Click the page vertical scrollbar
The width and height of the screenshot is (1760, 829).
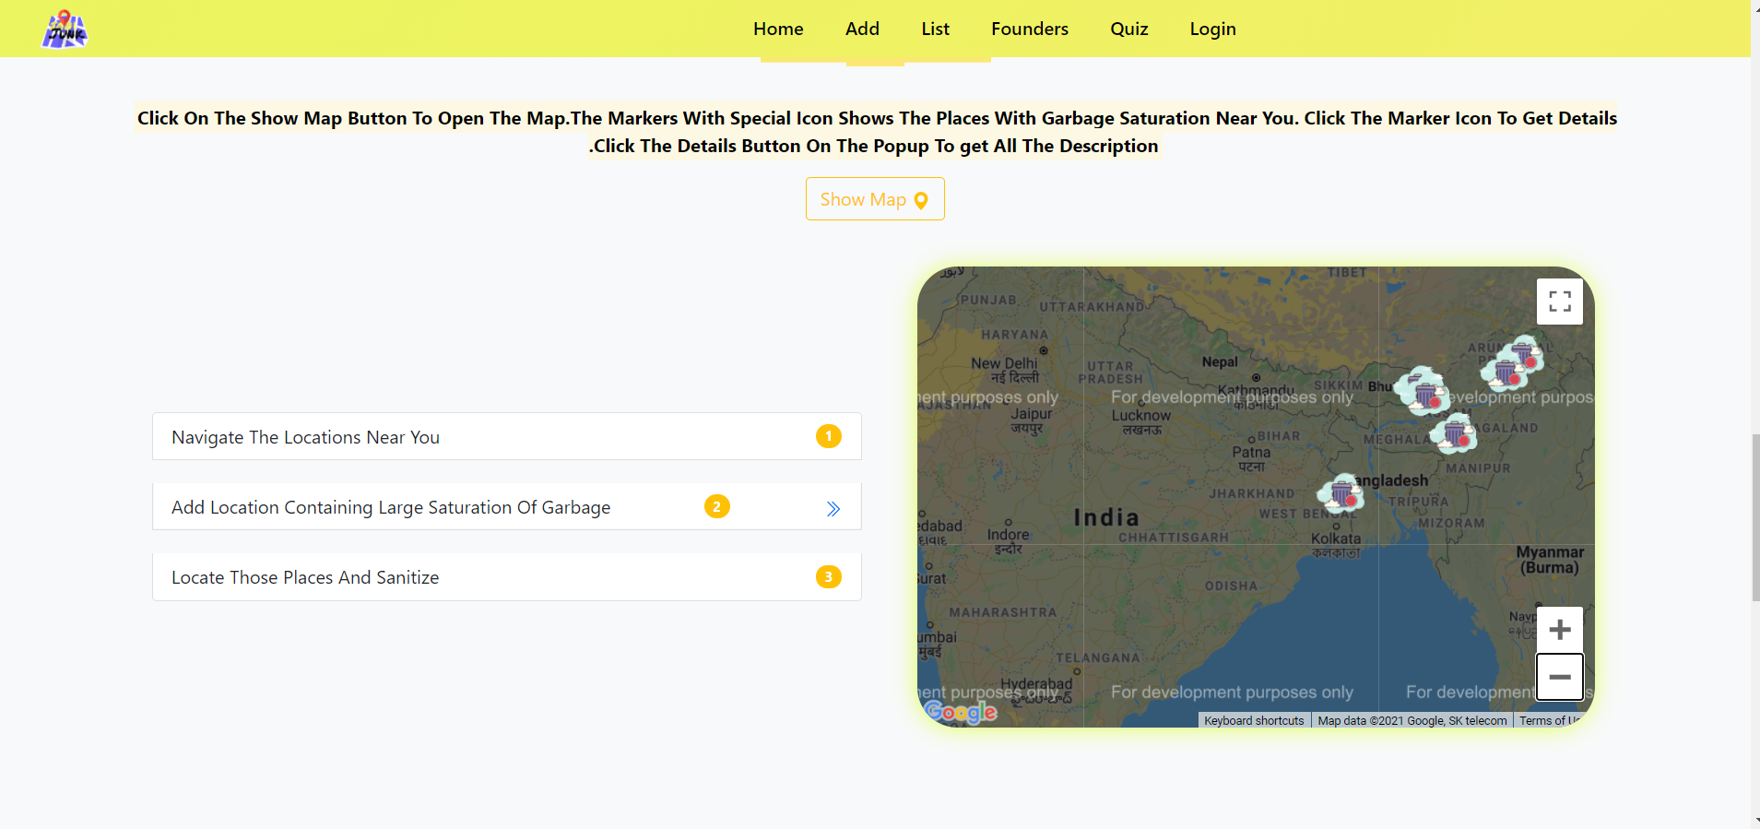[1755, 516]
